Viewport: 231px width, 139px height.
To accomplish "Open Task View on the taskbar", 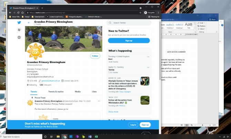I will coord(52,137).
